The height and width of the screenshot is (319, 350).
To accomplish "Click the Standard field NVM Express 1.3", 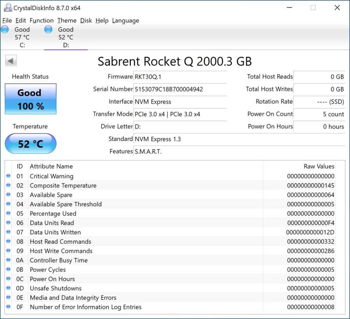I will point(239,139).
